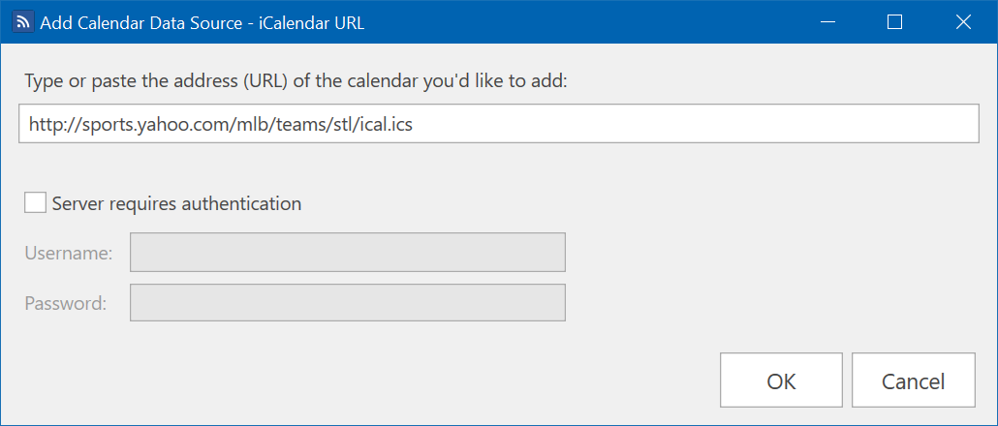Screen dimensions: 998x426
Task: Click the 'Password:' label
Action: (65, 303)
